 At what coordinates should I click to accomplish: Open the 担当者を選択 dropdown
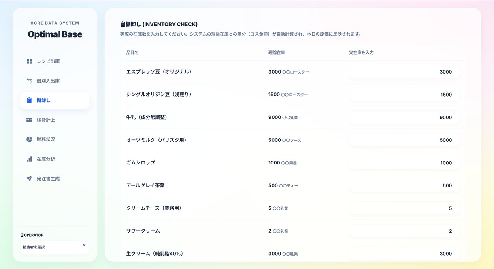click(55, 247)
